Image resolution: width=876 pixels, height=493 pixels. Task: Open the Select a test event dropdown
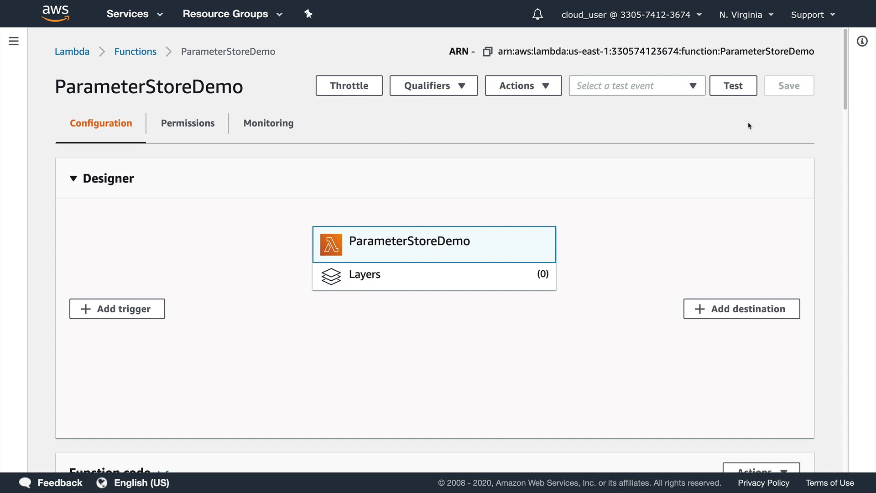(636, 85)
